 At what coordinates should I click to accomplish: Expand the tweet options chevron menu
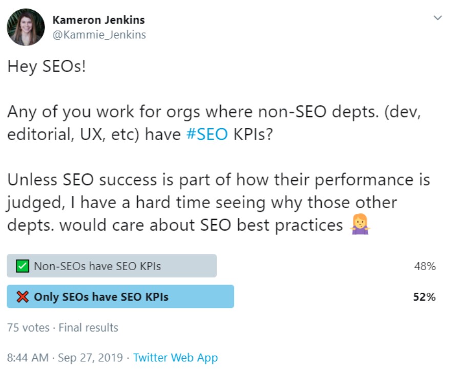click(x=437, y=18)
